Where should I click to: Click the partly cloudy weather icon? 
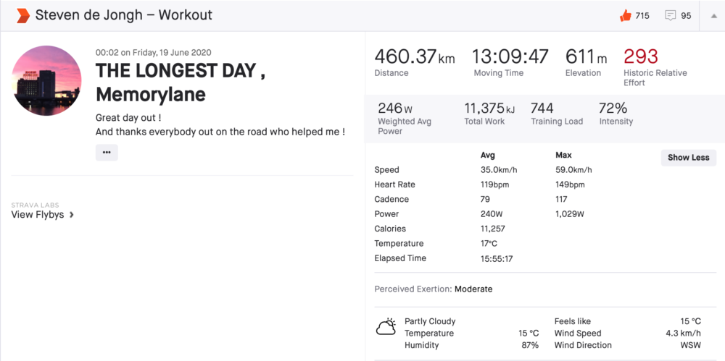tap(386, 327)
